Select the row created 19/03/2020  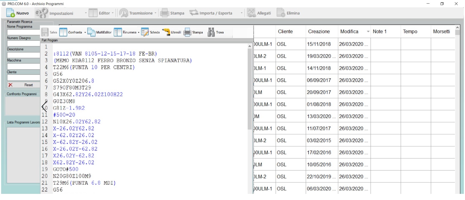click(354, 56)
